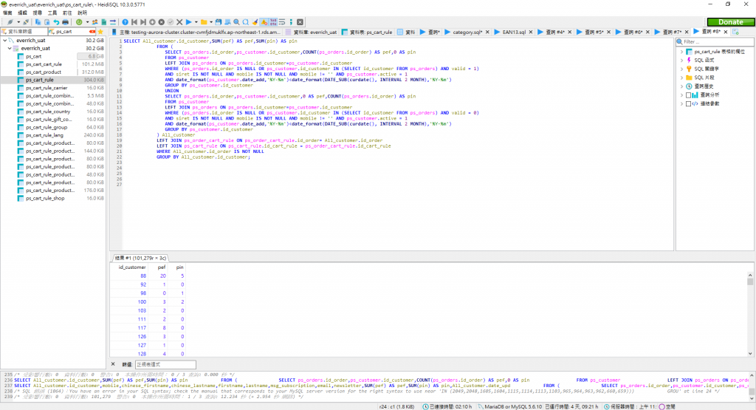Run the query with blue play icon
The width and height of the screenshot is (756, 410).
pos(188,22)
